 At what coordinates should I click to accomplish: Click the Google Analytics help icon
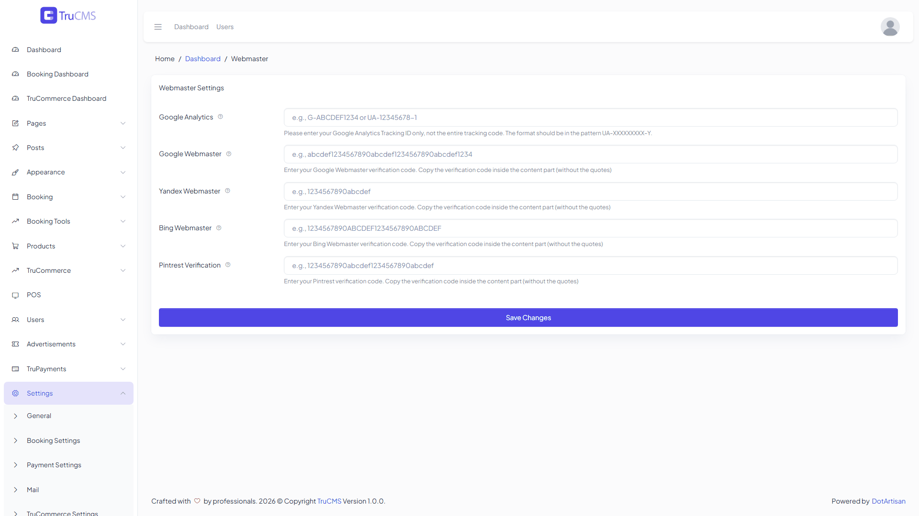pyautogui.click(x=220, y=117)
